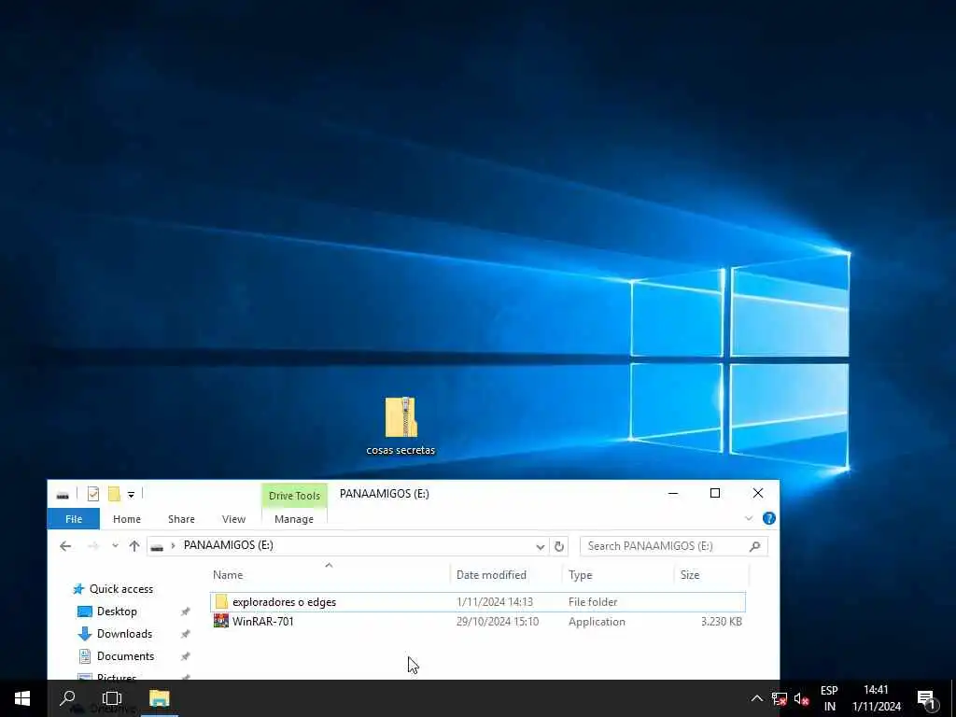The image size is (956, 717).
Task: Refresh the PANAAMIGOS folder view
Action: [559, 546]
